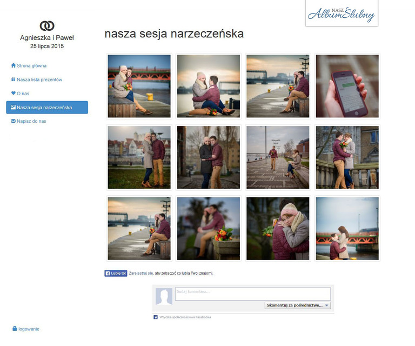The height and width of the screenshot is (346, 415).
Task: Click the Dodaj komentarz input field
Action: (x=253, y=294)
